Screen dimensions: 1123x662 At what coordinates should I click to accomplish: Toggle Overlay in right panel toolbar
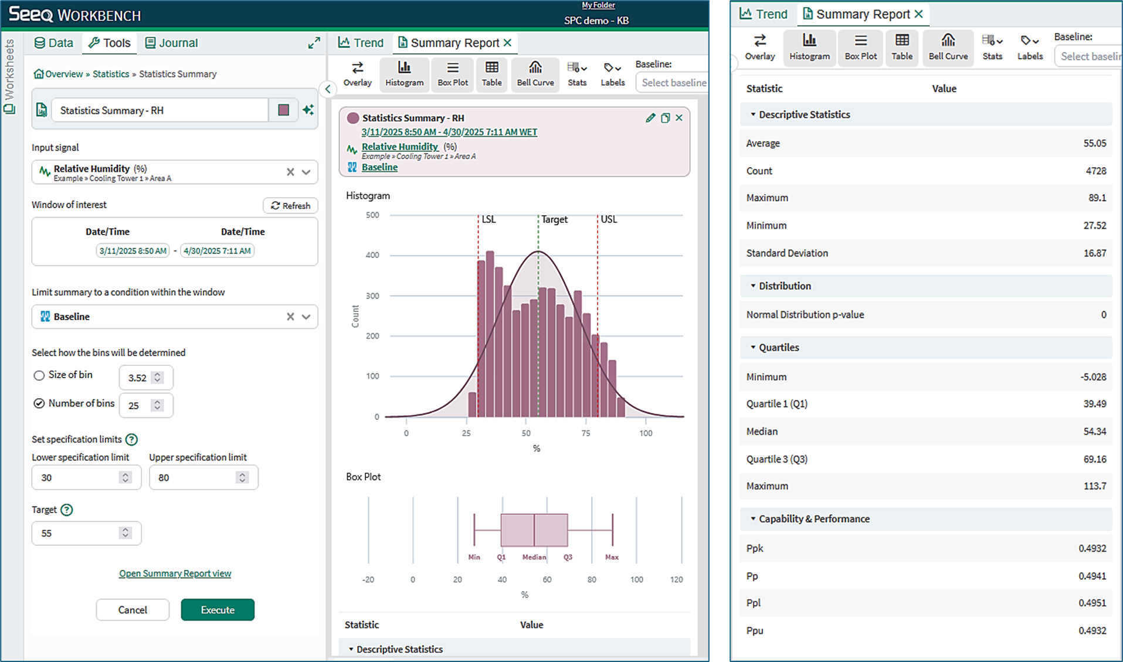coord(760,47)
